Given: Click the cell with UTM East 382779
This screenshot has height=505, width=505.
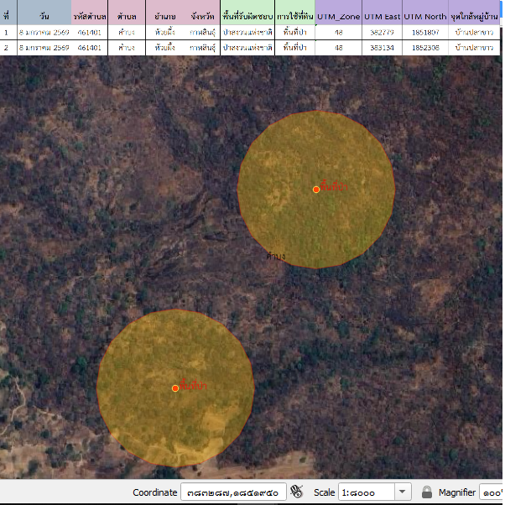Looking at the screenshot, I should 383,32.
